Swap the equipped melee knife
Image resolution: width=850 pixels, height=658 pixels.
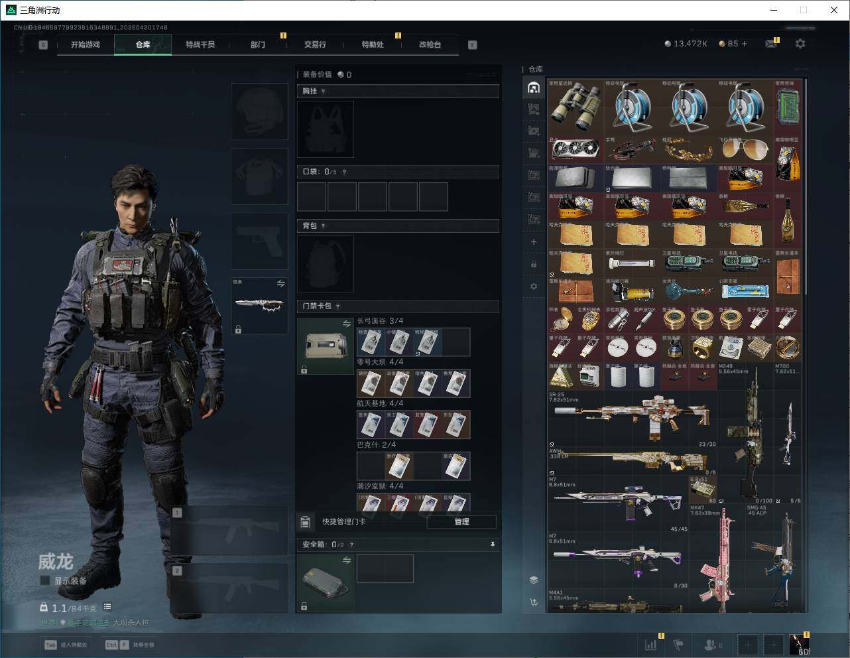[280, 283]
